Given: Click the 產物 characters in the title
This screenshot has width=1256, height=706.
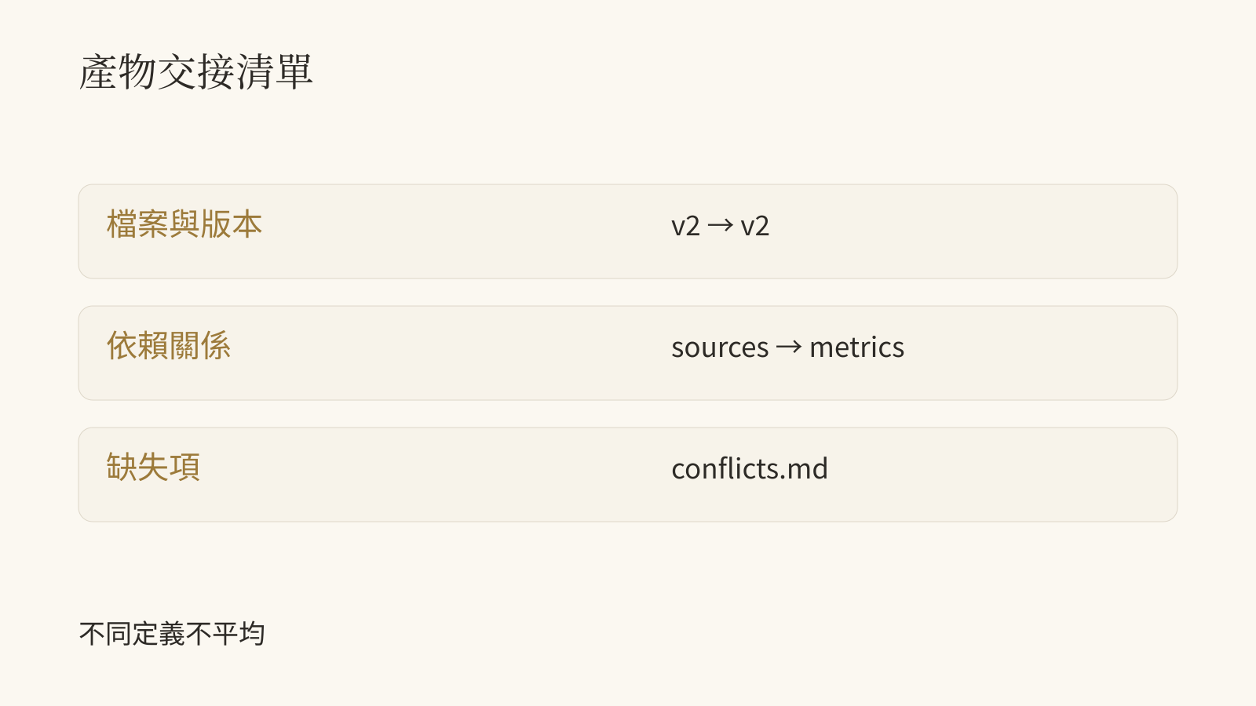Looking at the screenshot, I should tap(118, 72).
